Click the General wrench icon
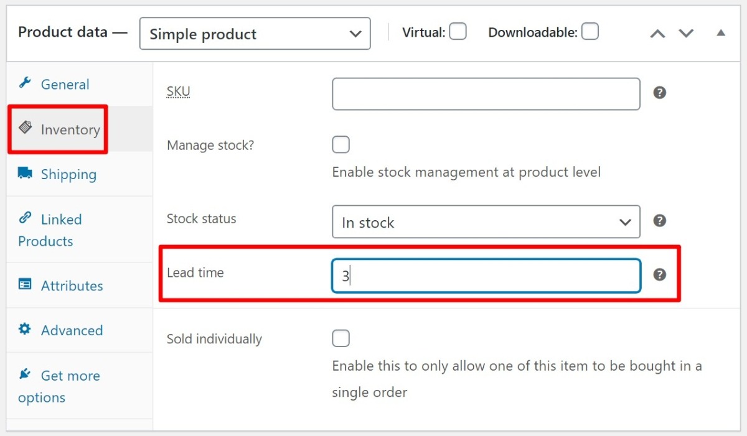 (x=25, y=83)
